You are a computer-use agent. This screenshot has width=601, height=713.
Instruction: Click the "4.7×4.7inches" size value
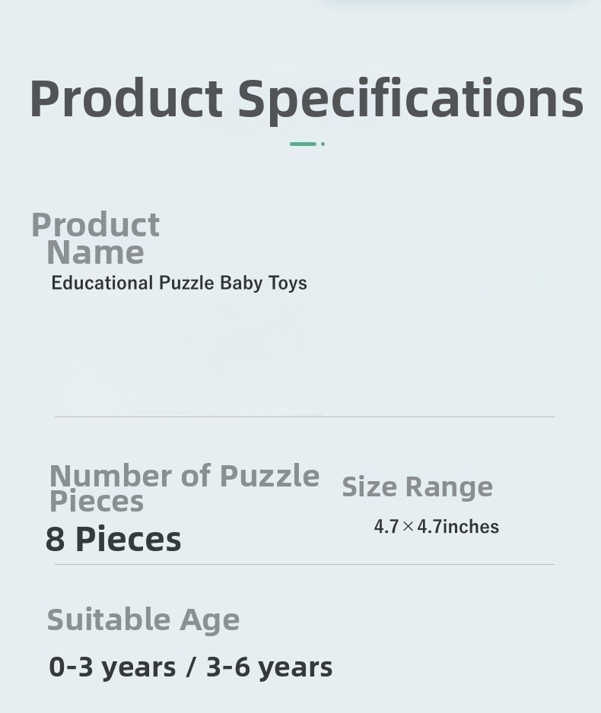[x=436, y=527]
